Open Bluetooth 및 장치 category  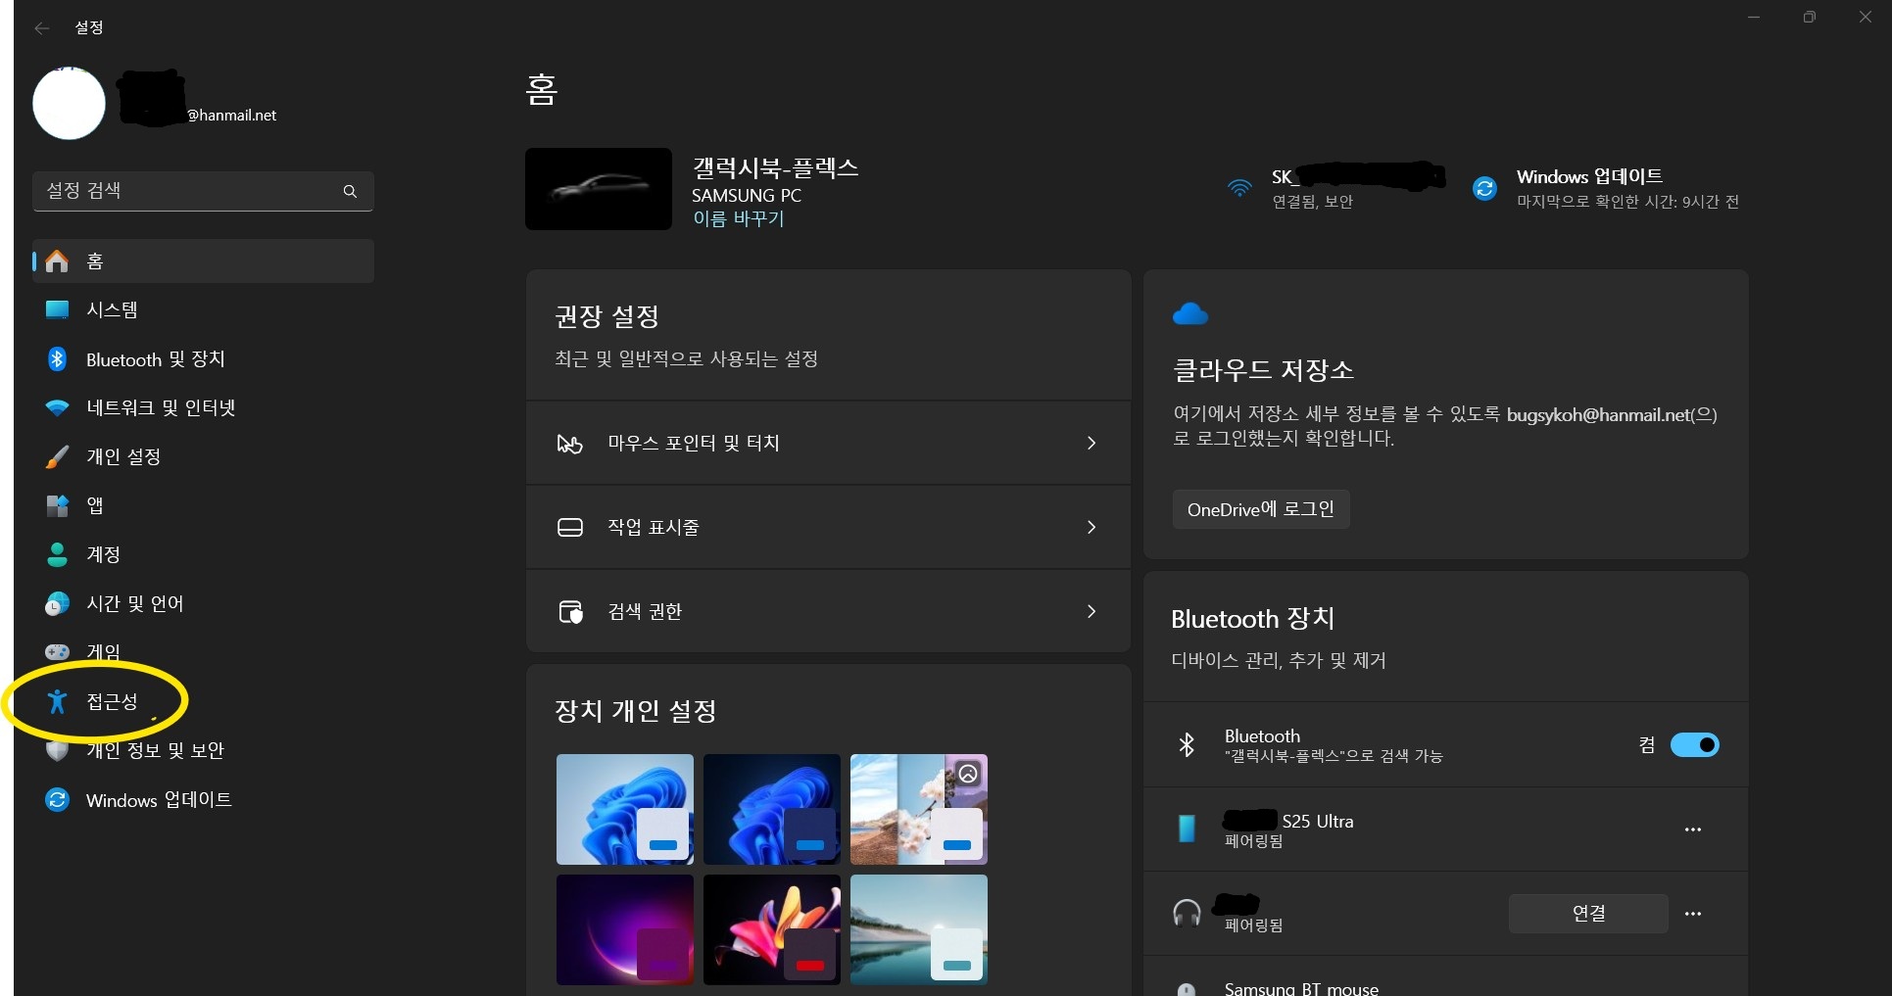[203, 359]
